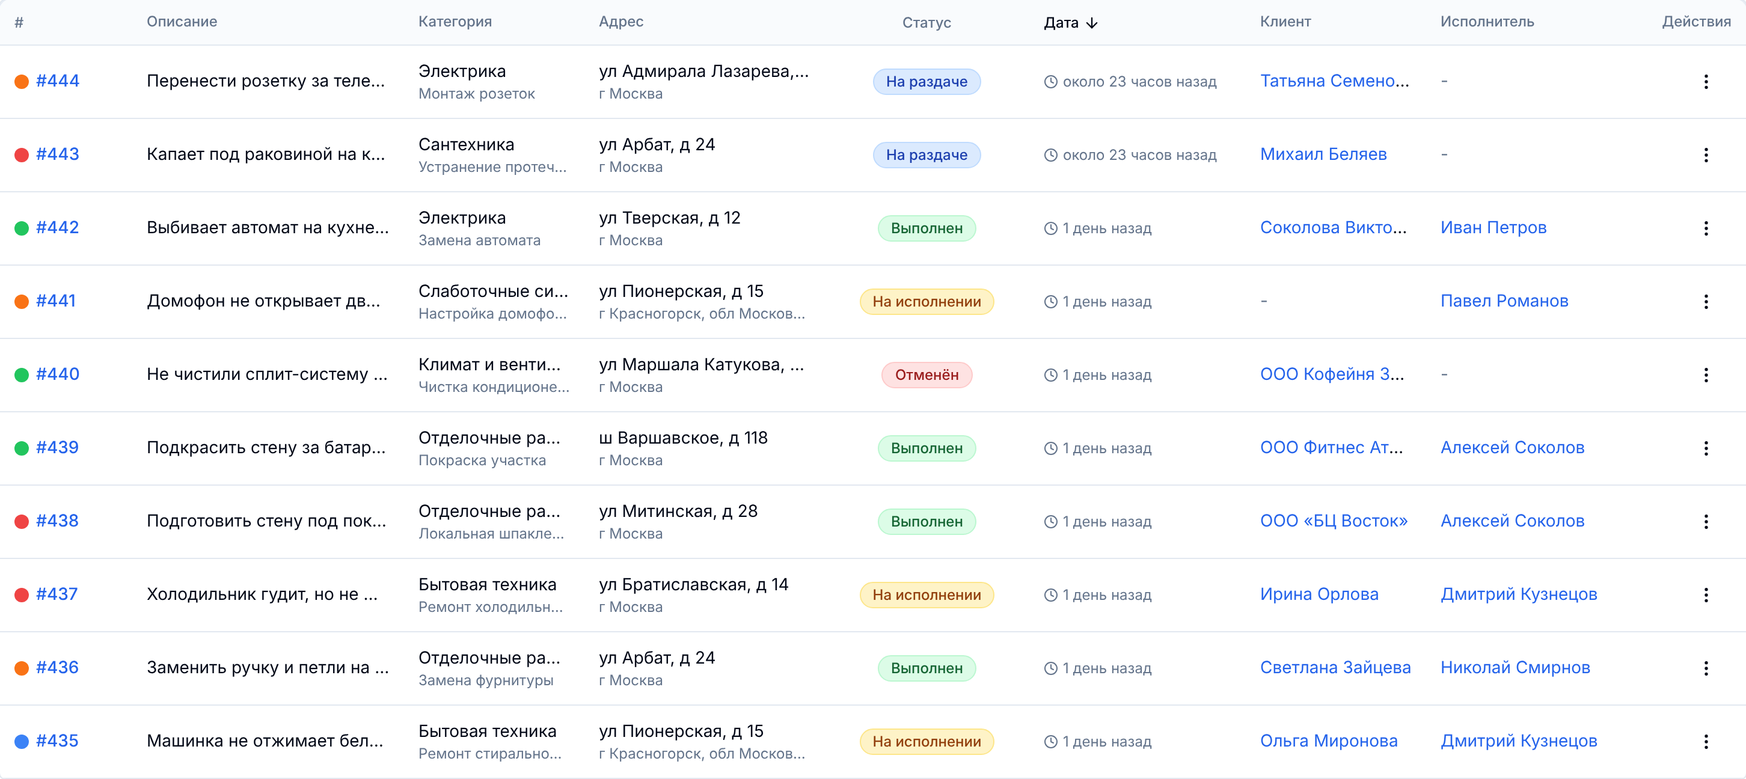Viewport: 1746px width, 779px height.
Task: Open request link #443
Action: 58,154
